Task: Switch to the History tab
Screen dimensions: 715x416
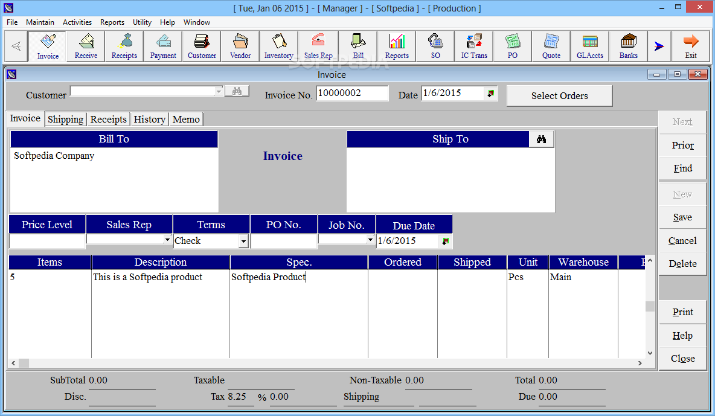Action: click(150, 119)
